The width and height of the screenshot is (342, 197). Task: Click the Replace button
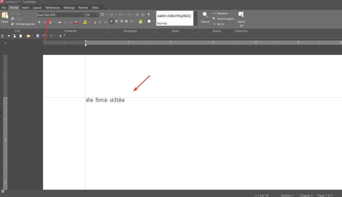tap(220, 13)
